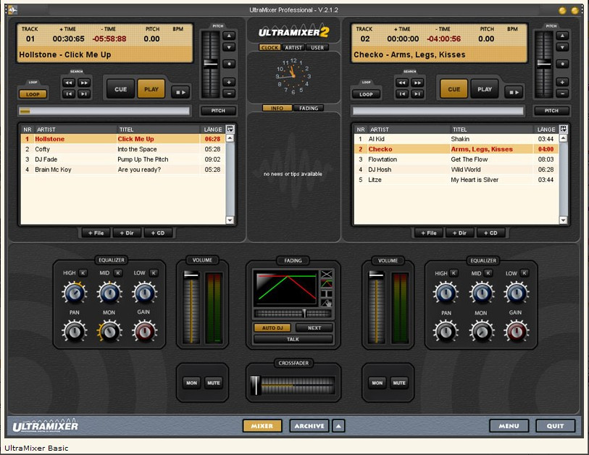Click CUE on the left deck

120,89
